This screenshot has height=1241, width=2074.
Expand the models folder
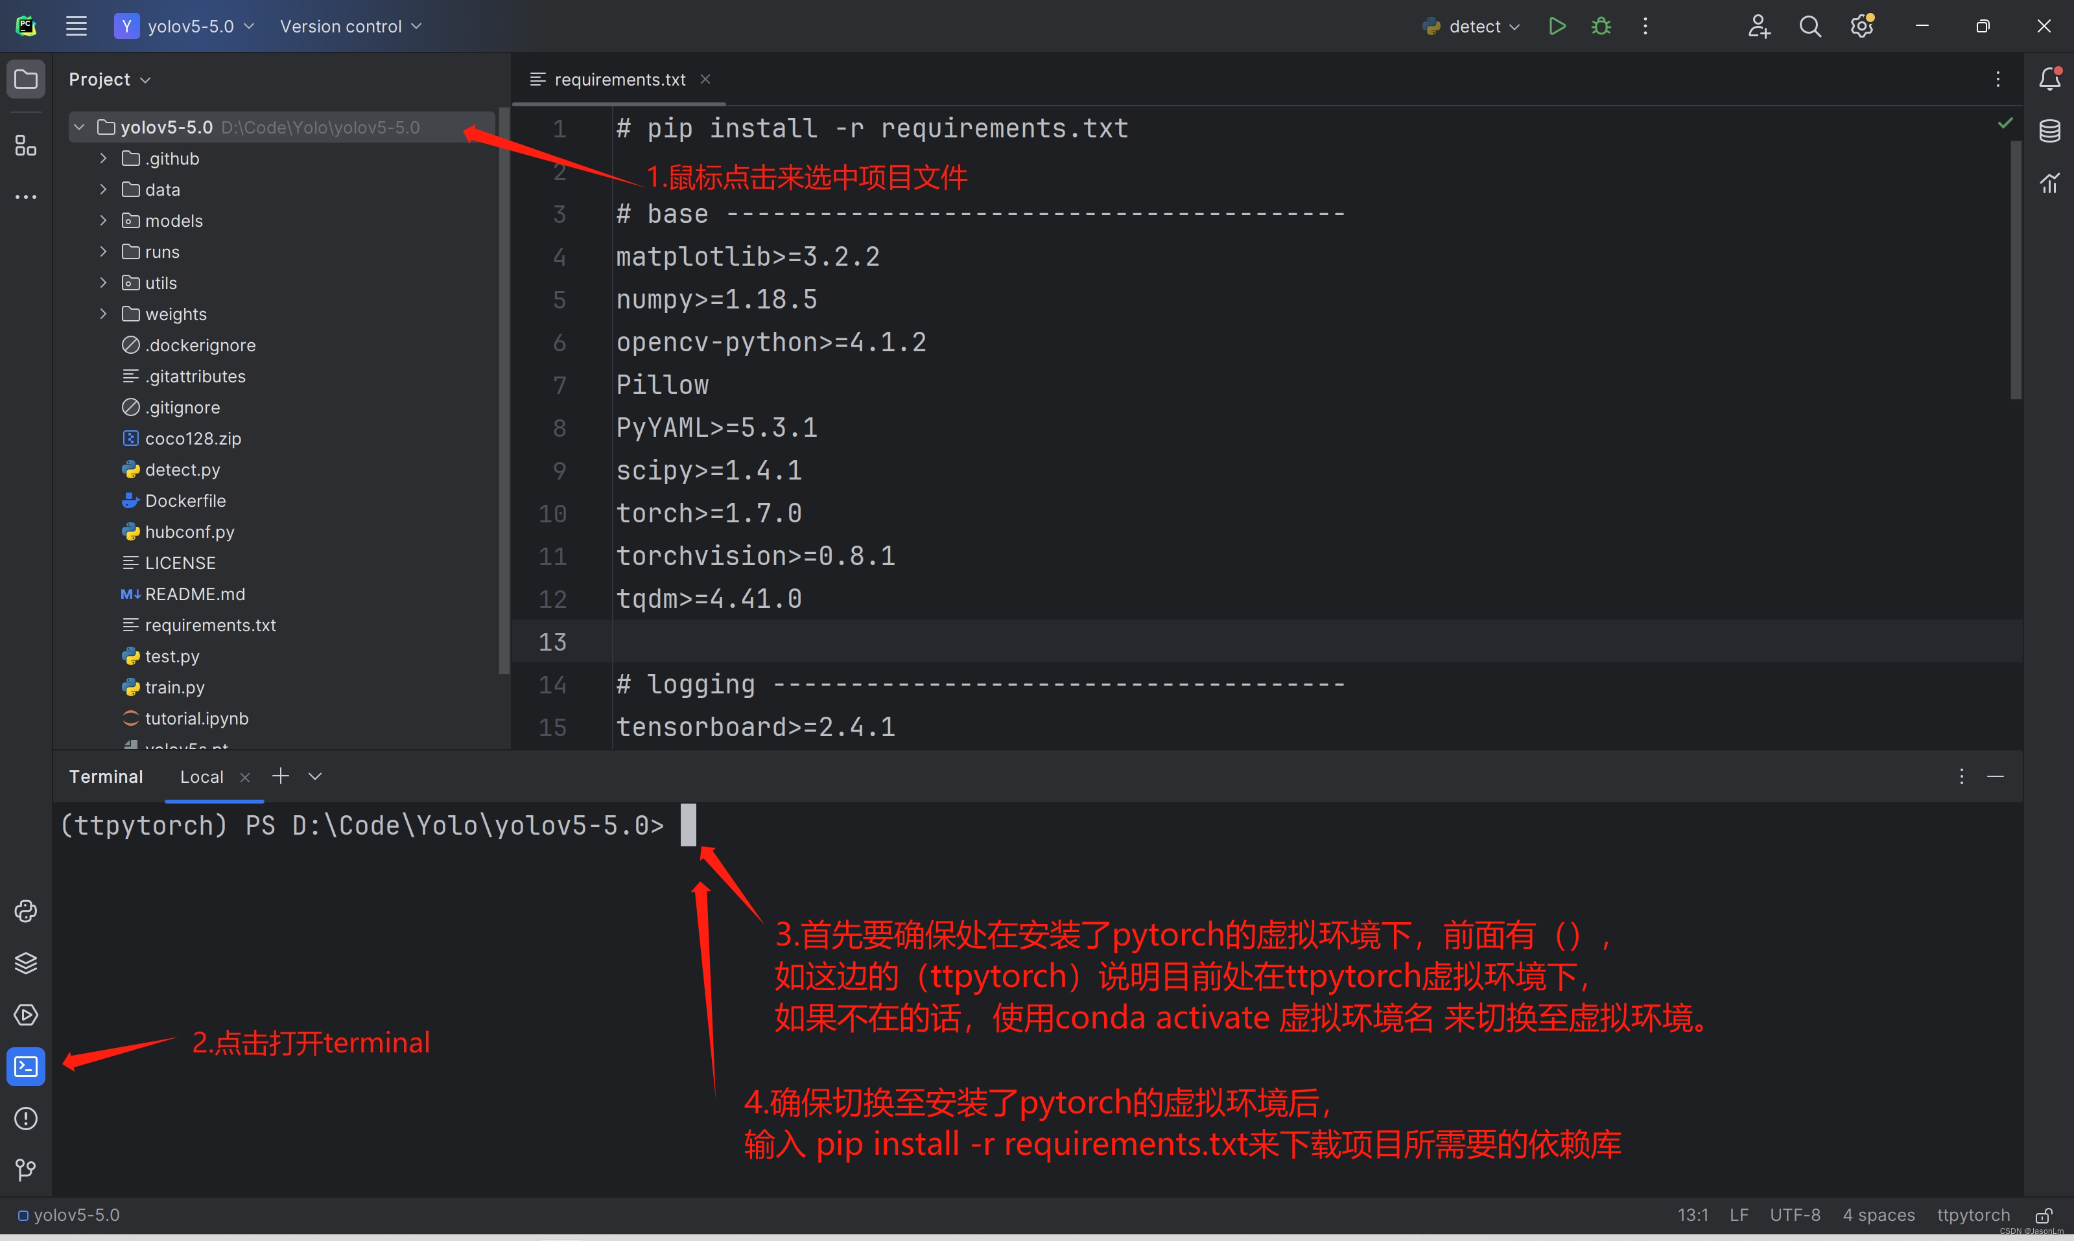(103, 220)
